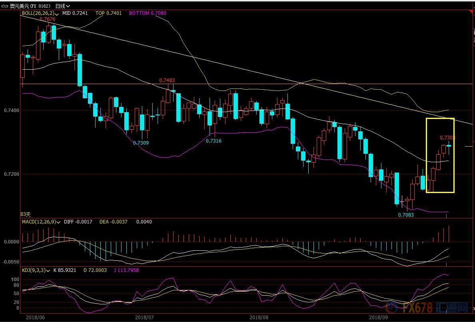Click the J 113.7958 reading
The width and height of the screenshot is (475, 322).
pyautogui.click(x=126, y=270)
